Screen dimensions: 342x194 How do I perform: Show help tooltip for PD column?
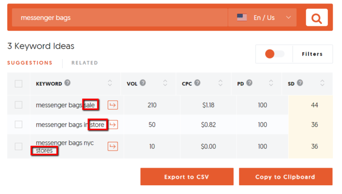[x=249, y=83]
